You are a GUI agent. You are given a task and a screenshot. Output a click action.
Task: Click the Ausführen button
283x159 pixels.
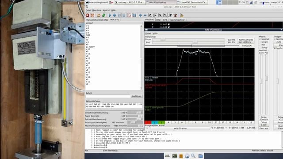(x=137, y=96)
